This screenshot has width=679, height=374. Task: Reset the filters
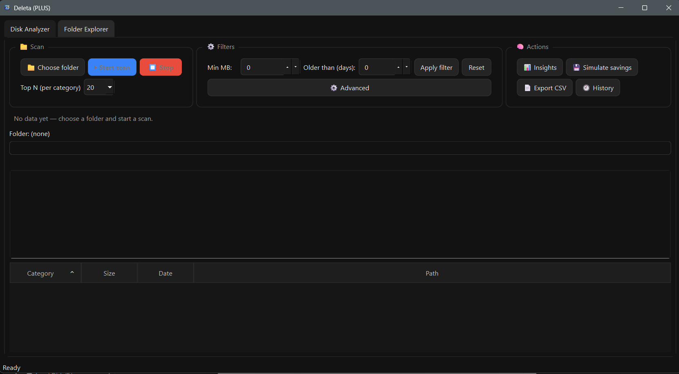click(x=476, y=67)
